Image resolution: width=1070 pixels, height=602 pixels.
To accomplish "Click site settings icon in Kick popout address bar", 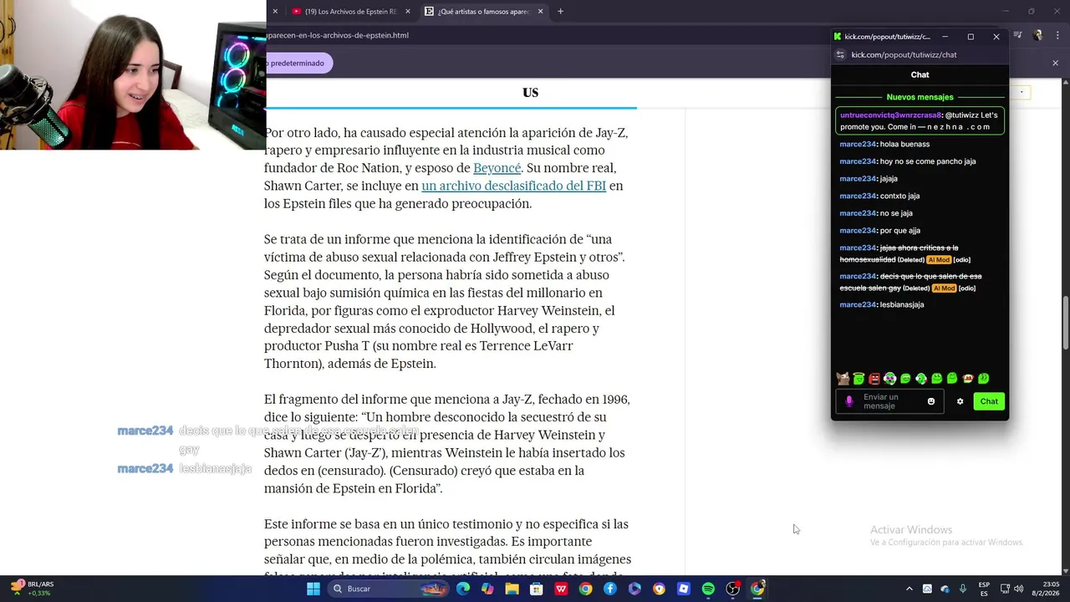I will pos(840,54).
